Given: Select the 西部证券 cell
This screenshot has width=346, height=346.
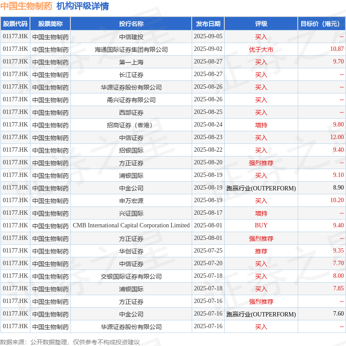Looking at the screenshot, I should [131, 112].
